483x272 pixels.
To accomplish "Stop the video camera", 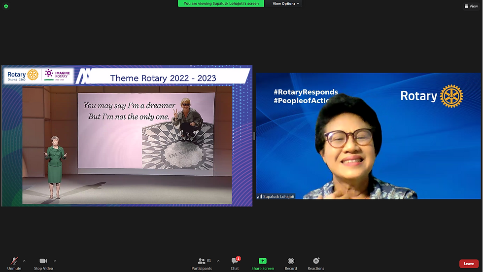I will [x=43, y=264].
